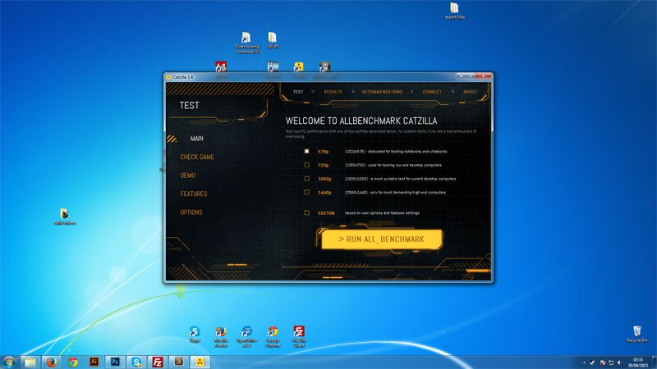Select the 1080p benchmark profile checkbox
Viewport: 657px width, 369px height.
(306, 179)
